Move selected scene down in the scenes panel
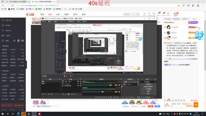206x116 pixels. click(52, 94)
